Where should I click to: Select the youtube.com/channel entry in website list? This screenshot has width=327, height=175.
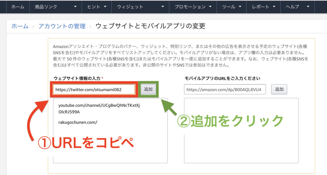click(99, 109)
